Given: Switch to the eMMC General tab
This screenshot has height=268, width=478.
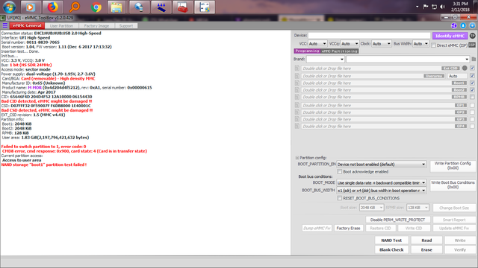Looking at the screenshot, I should click(27, 26).
